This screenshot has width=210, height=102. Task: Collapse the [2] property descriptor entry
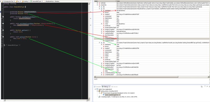tap(99, 43)
